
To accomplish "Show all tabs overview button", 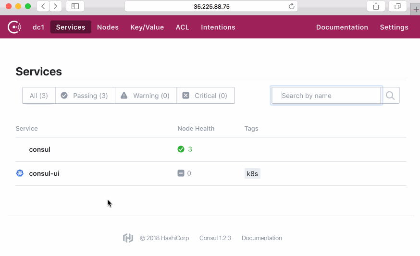I will [x=397, y=6].
